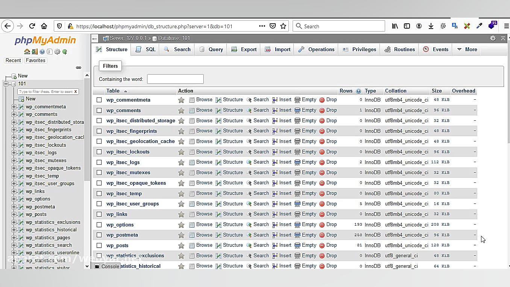Click the green reload navigation panel icon

point(65,52)
